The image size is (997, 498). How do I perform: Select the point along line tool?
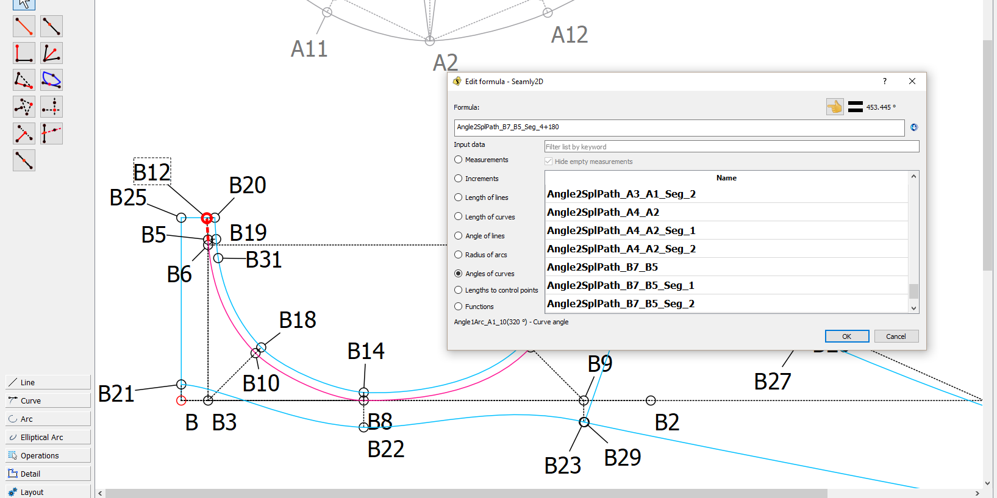(x=51, y=26)
